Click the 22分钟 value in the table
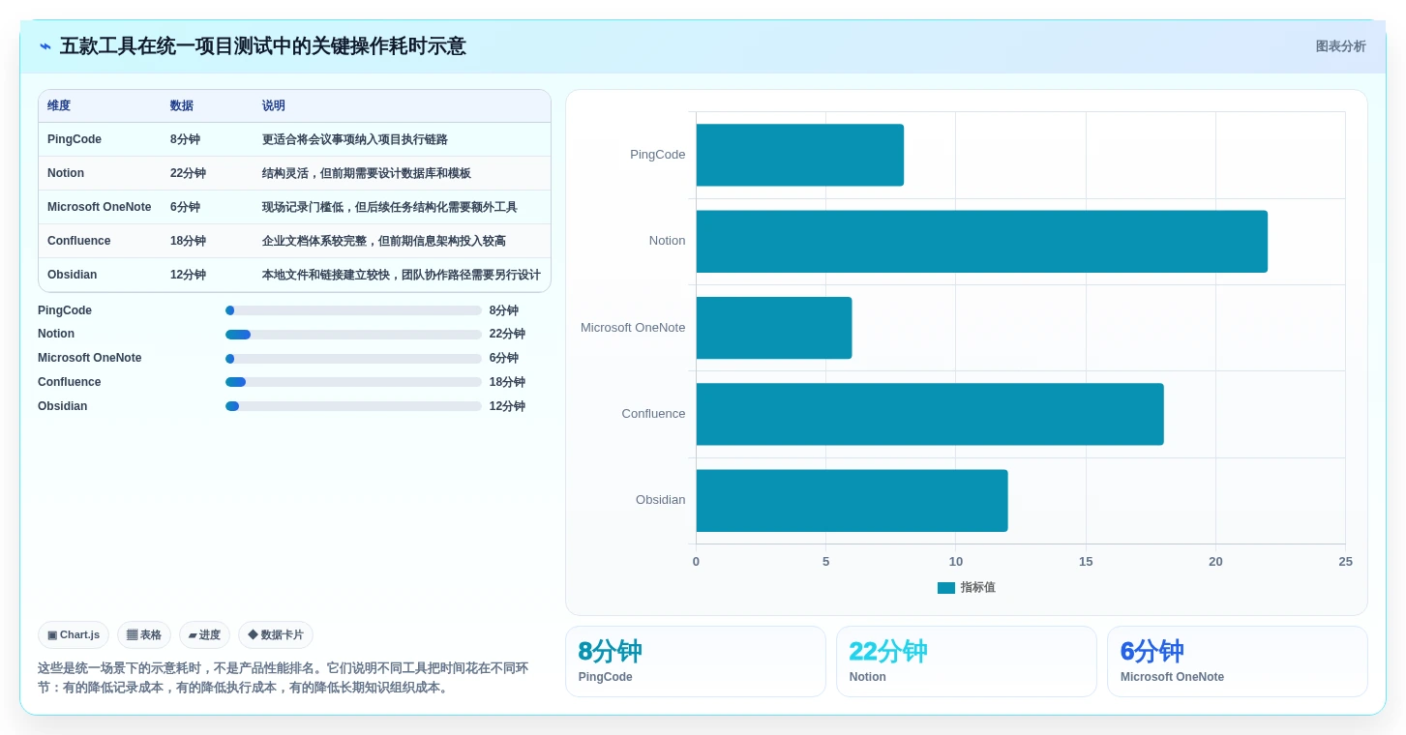 [188, 173]
